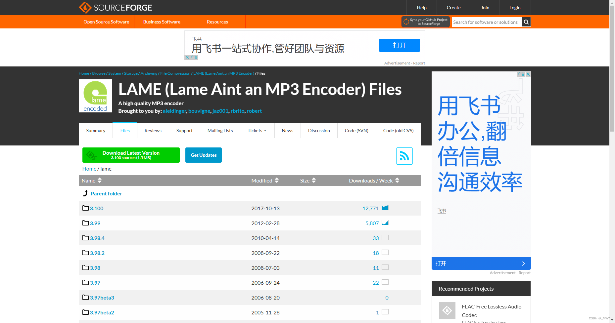The image size is (615, 323).
Task: Click the Parent folder link
Action: tap(106, 193)
